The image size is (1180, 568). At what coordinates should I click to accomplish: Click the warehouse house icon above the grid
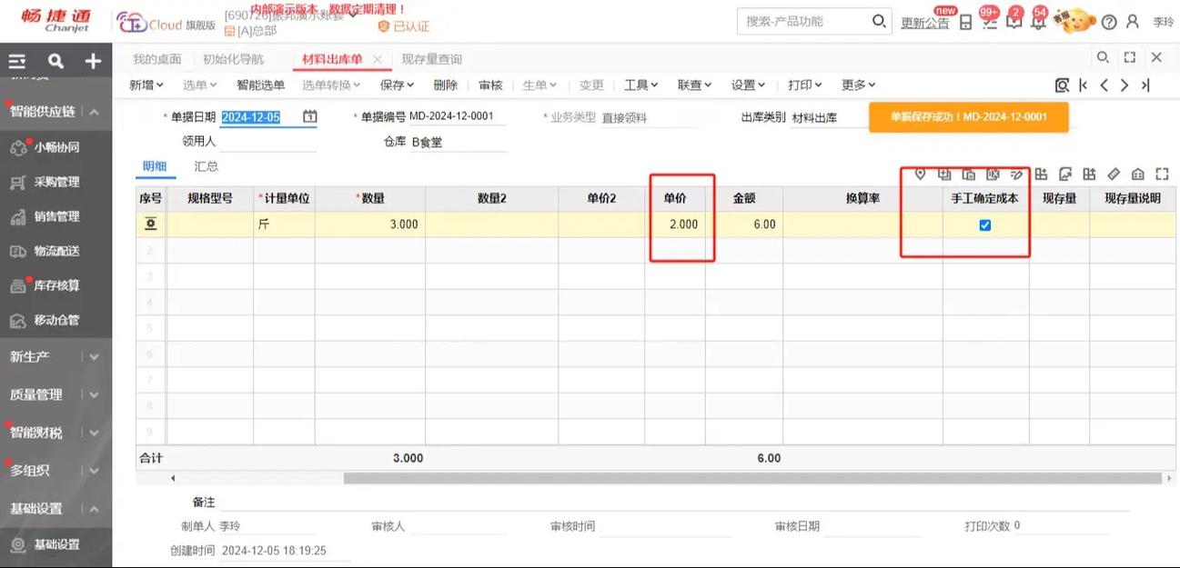click(1138, 174)
